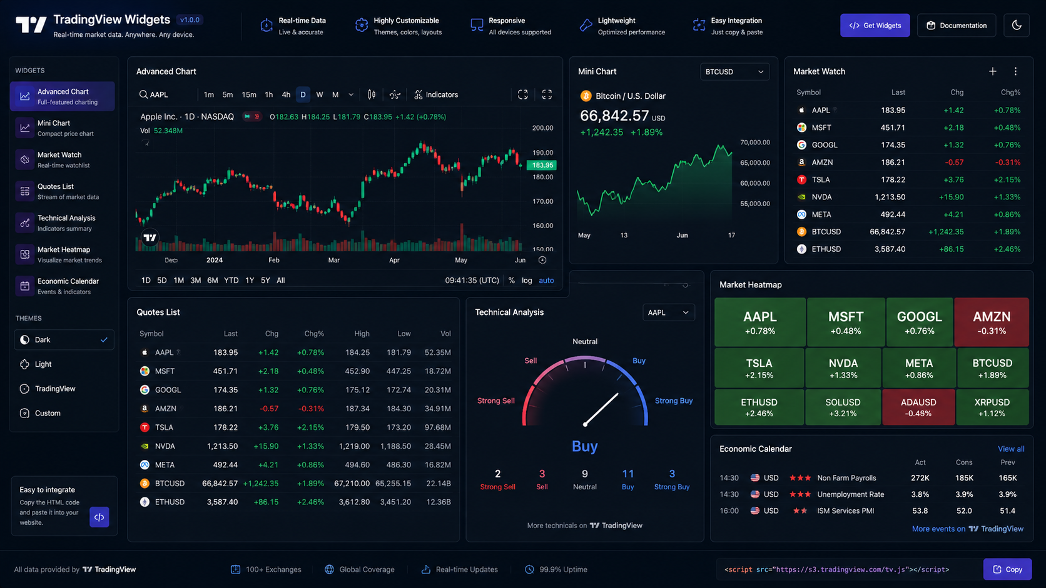Select MSFT row in Quotes List
This screenshot has width=1046, height=588.
pyautogui.click(x=294, y=371)
